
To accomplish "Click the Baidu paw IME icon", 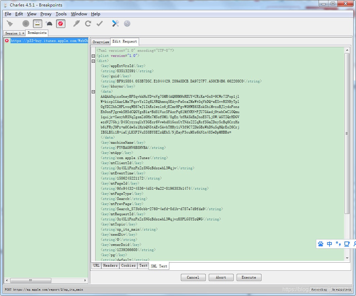I will (x=321, y=244).
